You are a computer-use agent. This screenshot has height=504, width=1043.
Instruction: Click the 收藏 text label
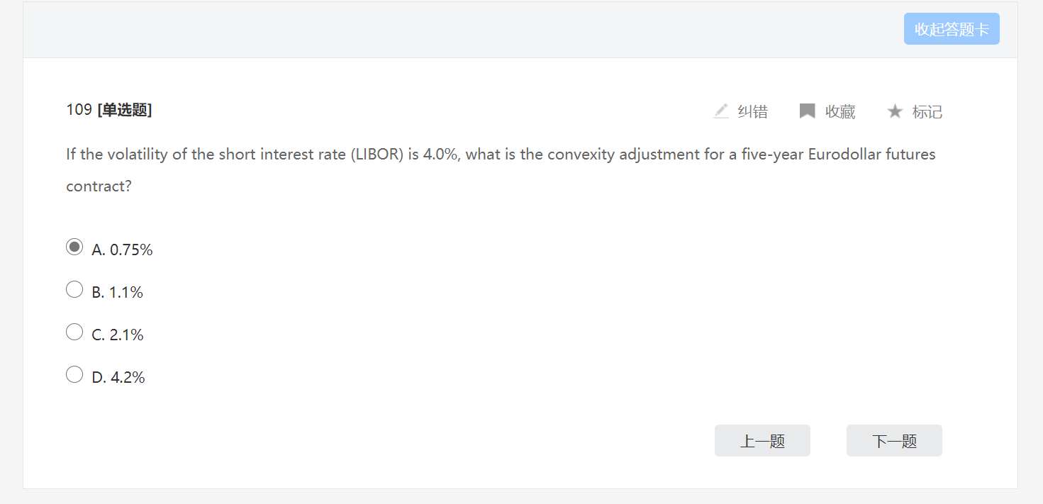point(840,112)
